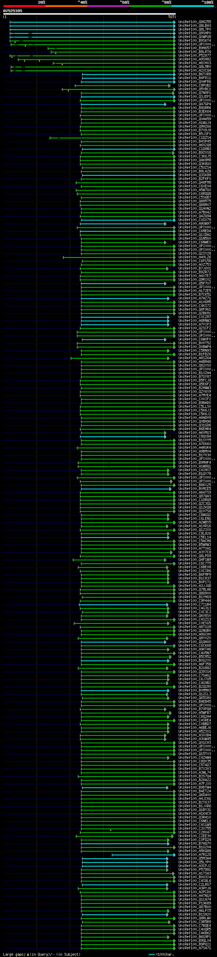Click the =100char. scale legend text
This screenshot has height=957, width=217.
pos(165,954)
